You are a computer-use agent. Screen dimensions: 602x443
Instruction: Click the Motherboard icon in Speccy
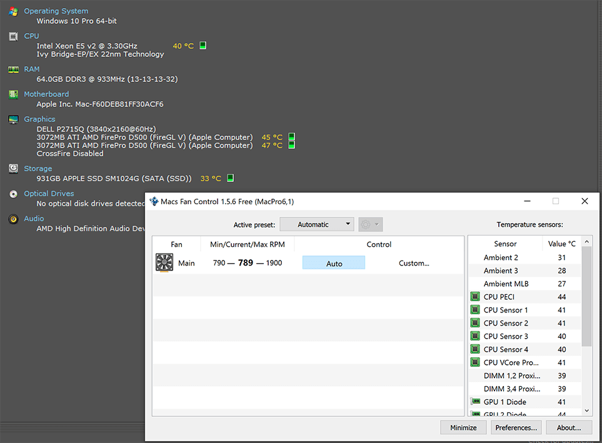(x=13, y=94)
